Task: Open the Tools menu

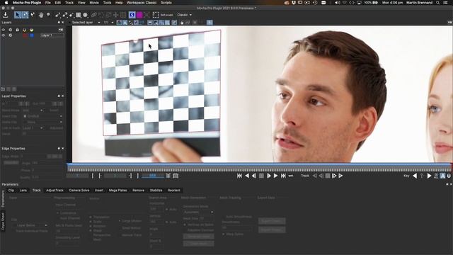Action: [x=107, y=3]
